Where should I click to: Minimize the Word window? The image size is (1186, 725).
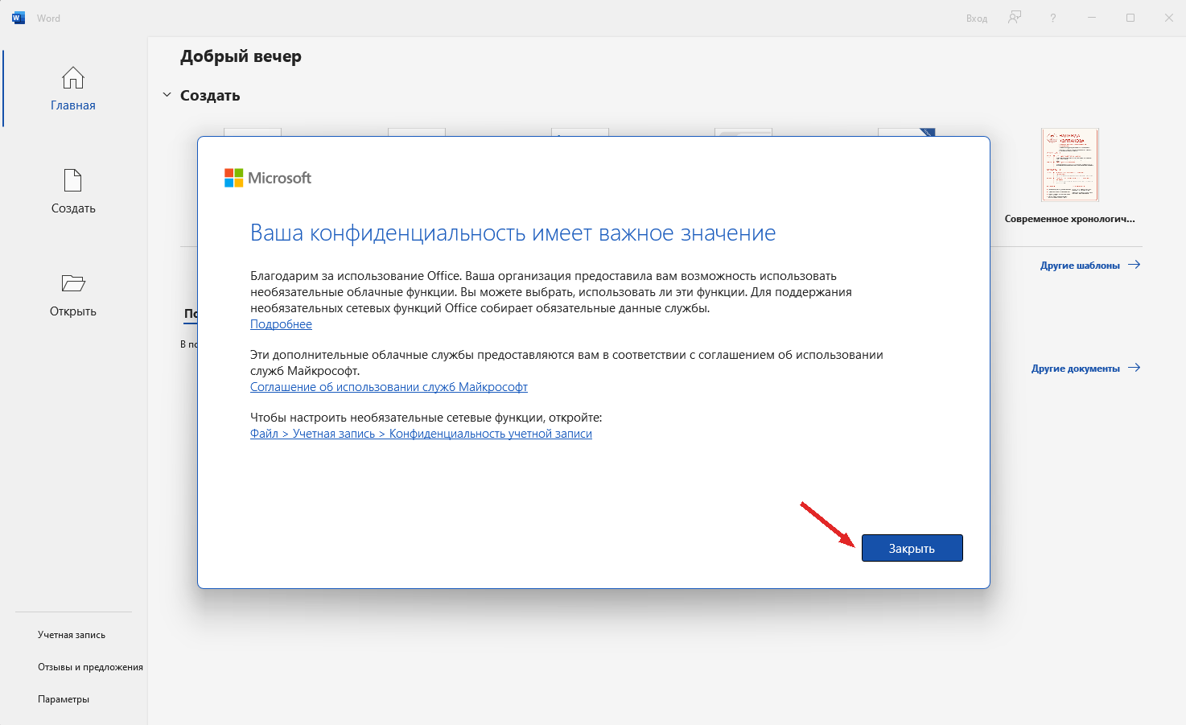point(1092,18)
